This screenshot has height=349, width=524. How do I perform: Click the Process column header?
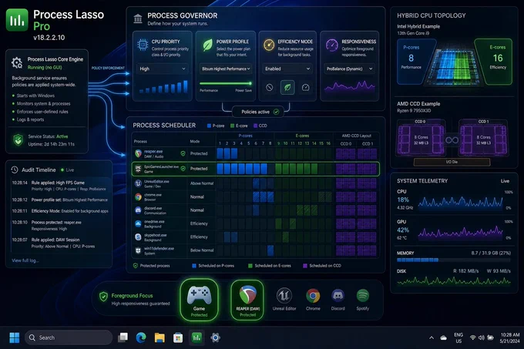click(140, 142)
